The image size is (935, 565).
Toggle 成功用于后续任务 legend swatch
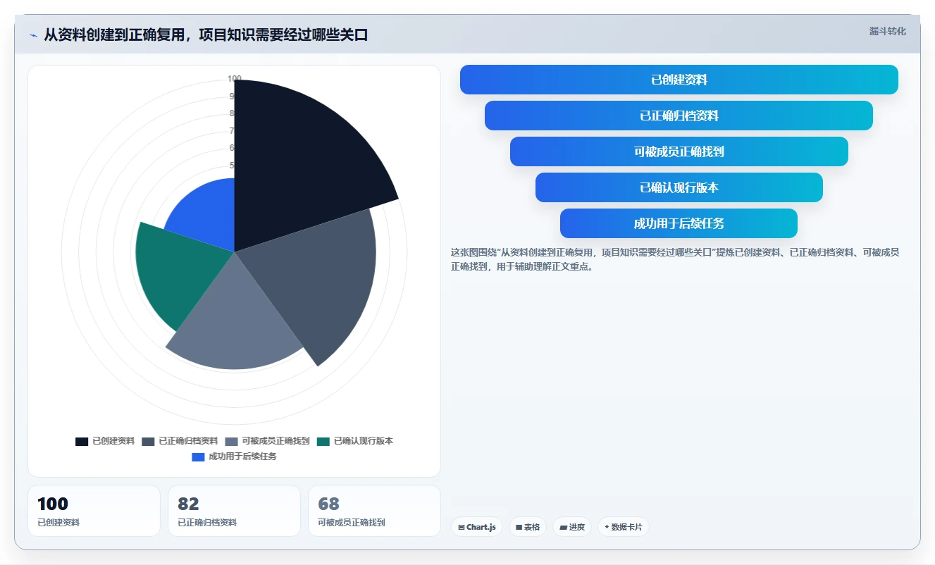tap(198, 457)
